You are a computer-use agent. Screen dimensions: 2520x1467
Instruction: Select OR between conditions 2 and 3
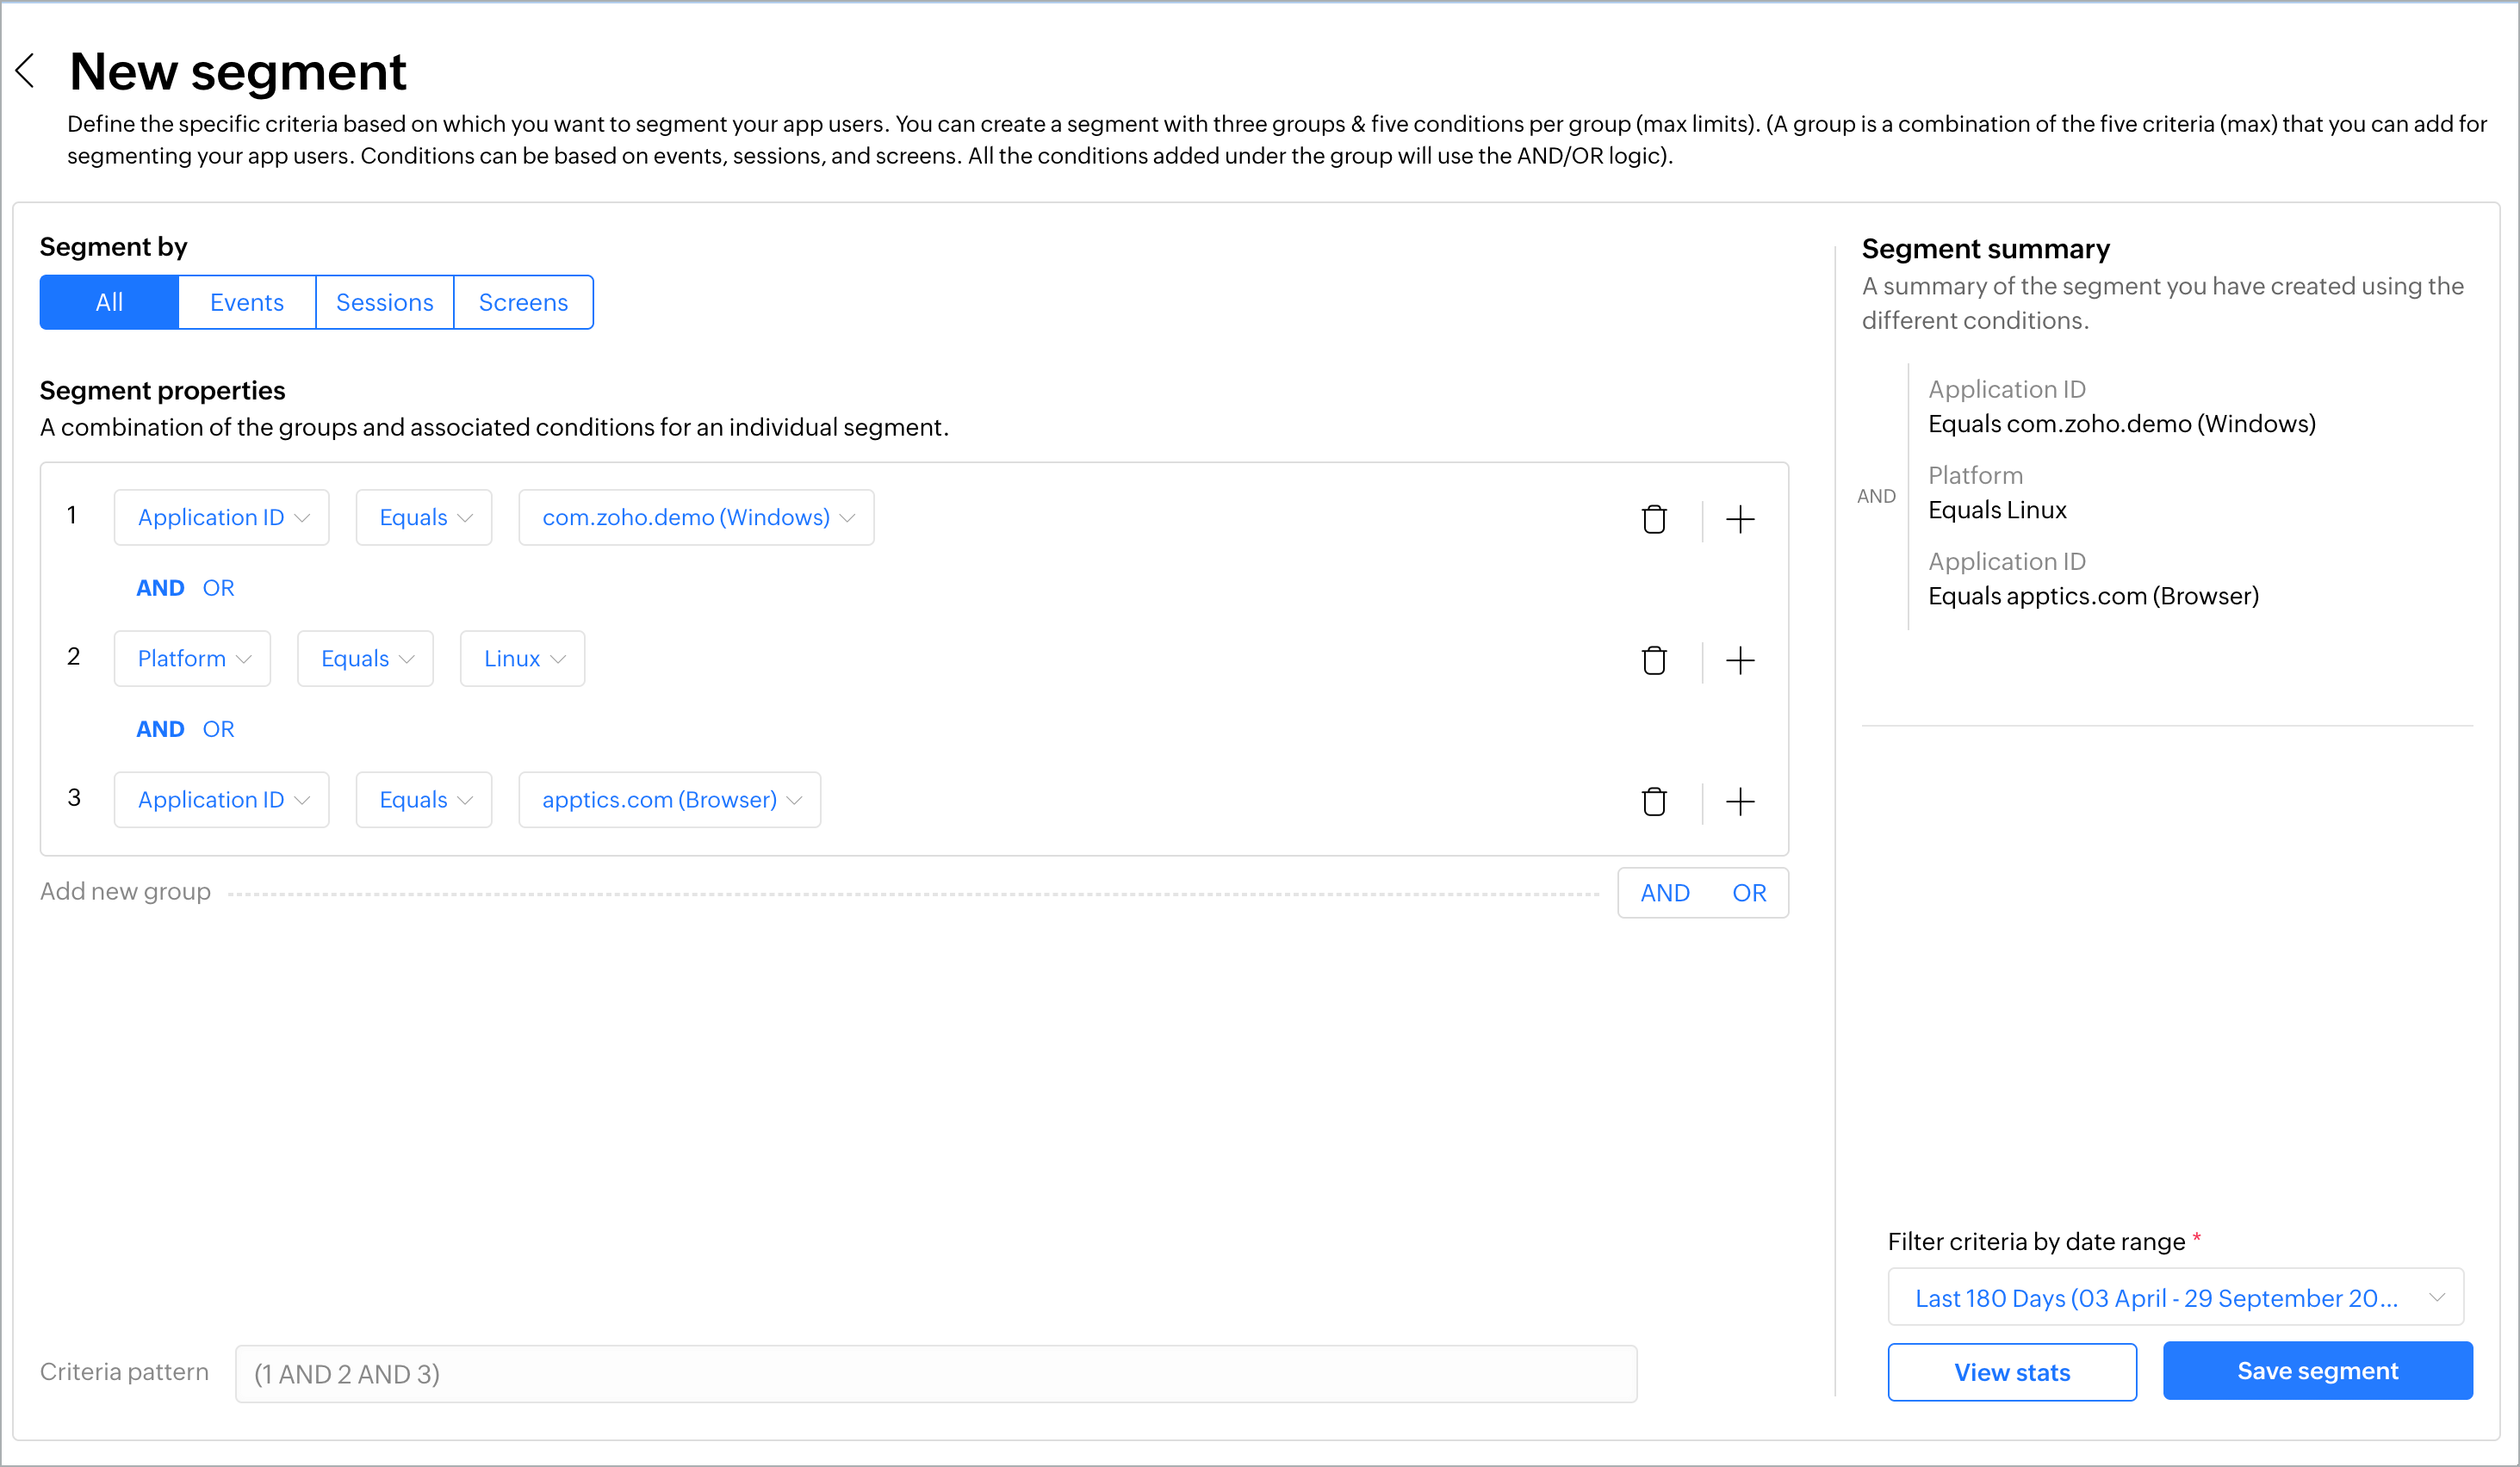coord(218,728)
